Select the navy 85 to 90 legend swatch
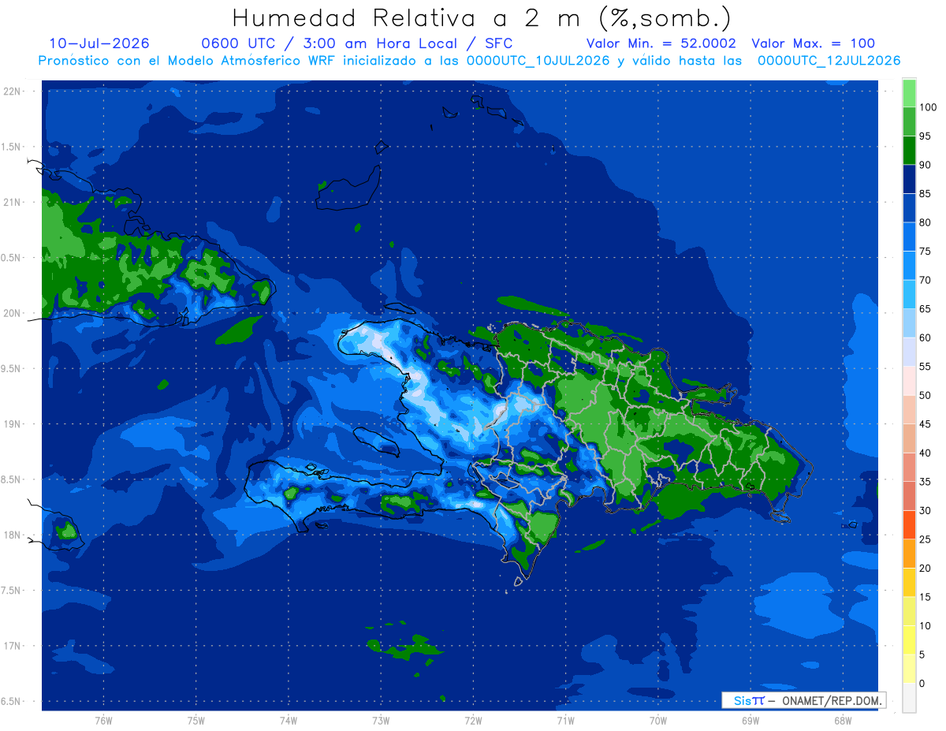The width and height of the screenshot is (946, 731). pos(909,179)
